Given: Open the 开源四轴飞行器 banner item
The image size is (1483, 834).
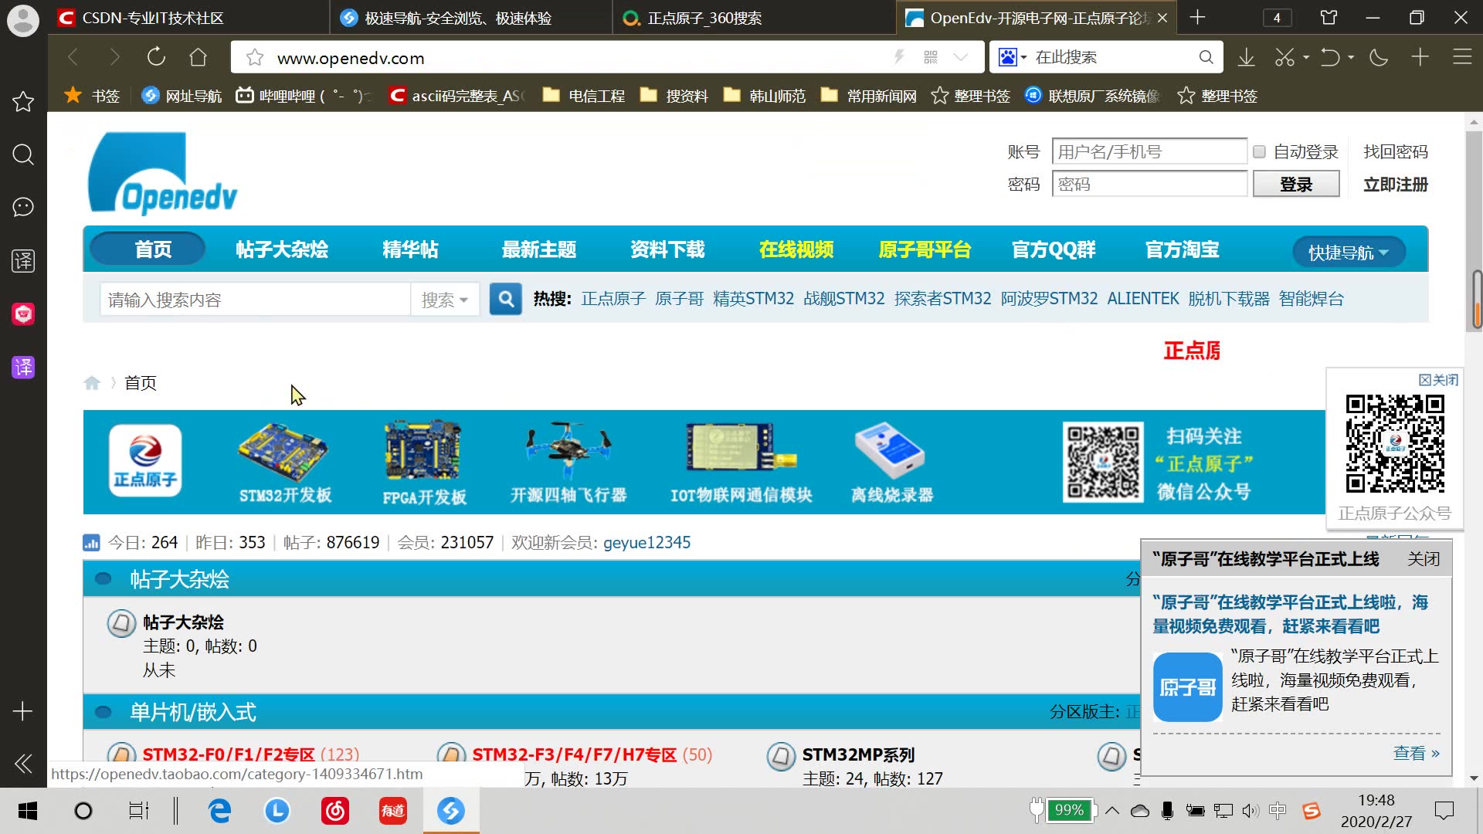Looking at the screenshot, I should [568, 463].
